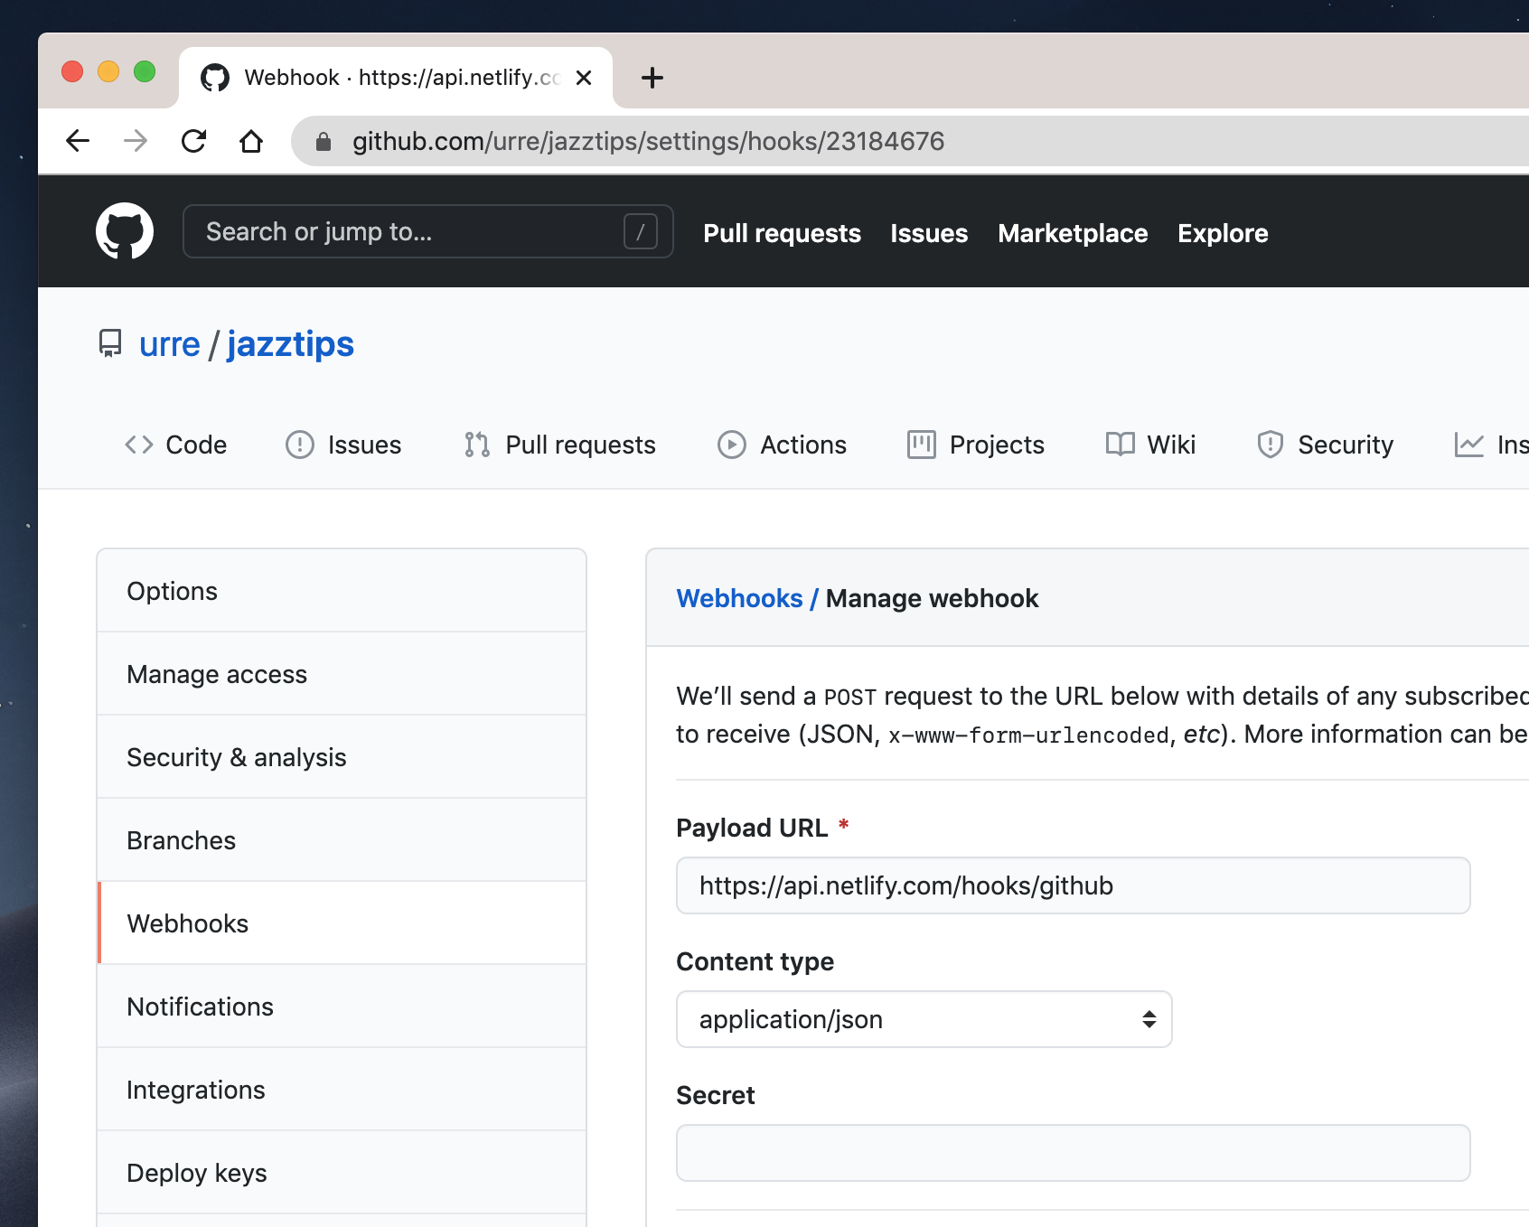The width and height of the screenshot is (1529, 1227).
Task: Open the Security tab
Action: 1325,445
